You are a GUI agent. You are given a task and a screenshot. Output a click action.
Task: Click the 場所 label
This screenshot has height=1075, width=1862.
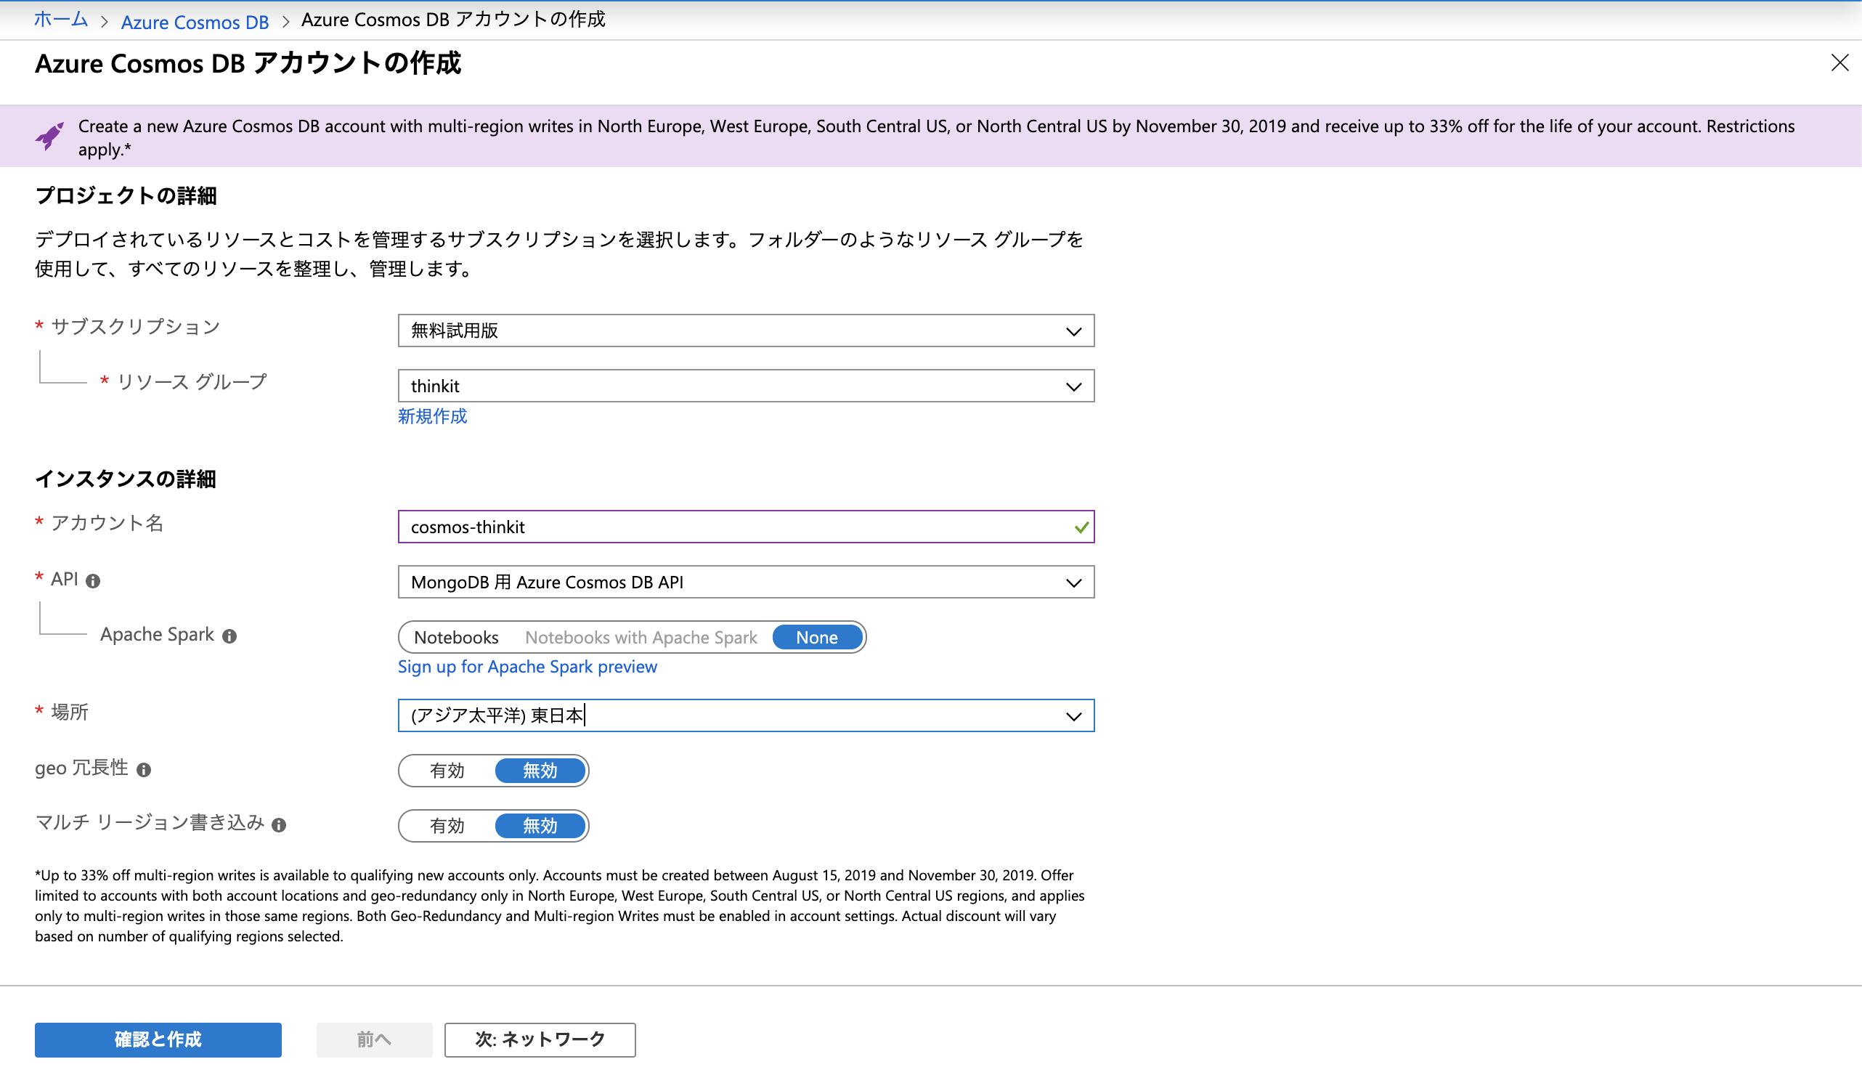point(70,712)
